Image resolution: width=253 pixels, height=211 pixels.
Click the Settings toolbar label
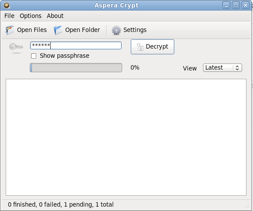point(135,30)
